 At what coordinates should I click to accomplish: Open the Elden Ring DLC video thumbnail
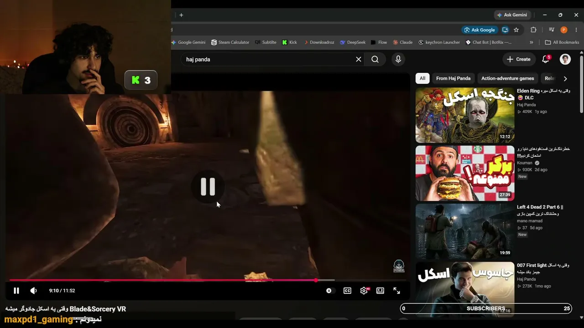click(x=465, y=115)
